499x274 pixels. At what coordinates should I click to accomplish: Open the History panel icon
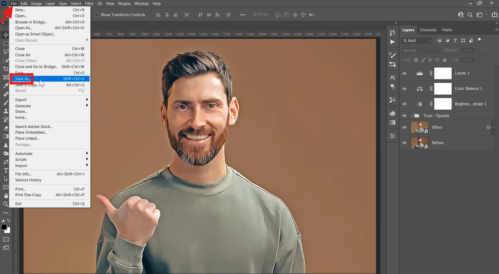pos(392,32)
